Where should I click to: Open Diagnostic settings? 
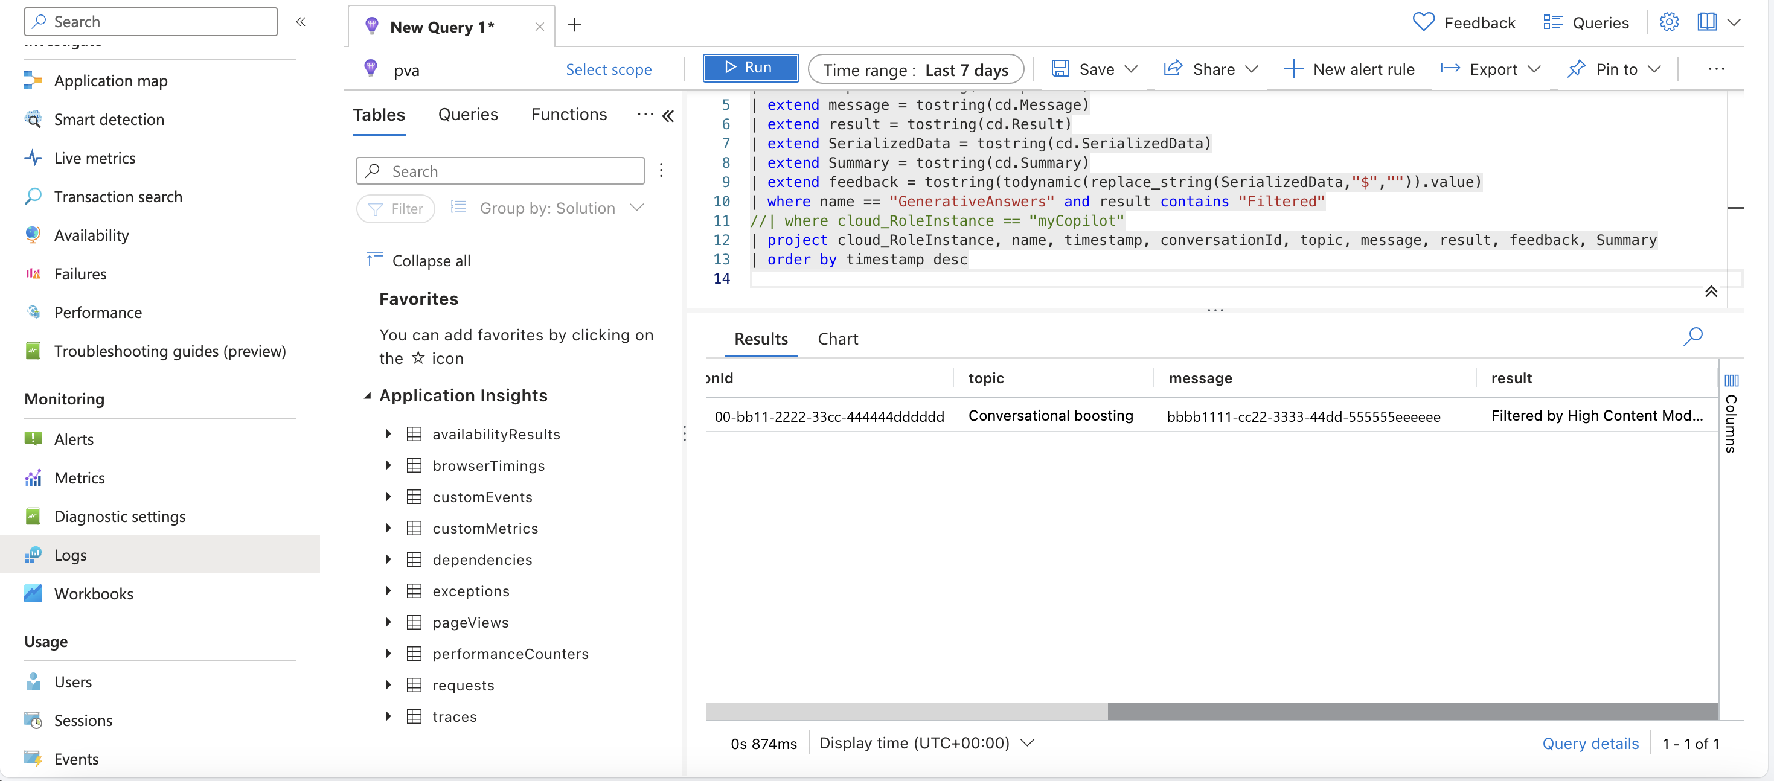[x=119, y=516]
